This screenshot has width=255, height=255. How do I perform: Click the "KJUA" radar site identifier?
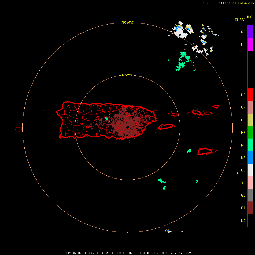(145, 253)
